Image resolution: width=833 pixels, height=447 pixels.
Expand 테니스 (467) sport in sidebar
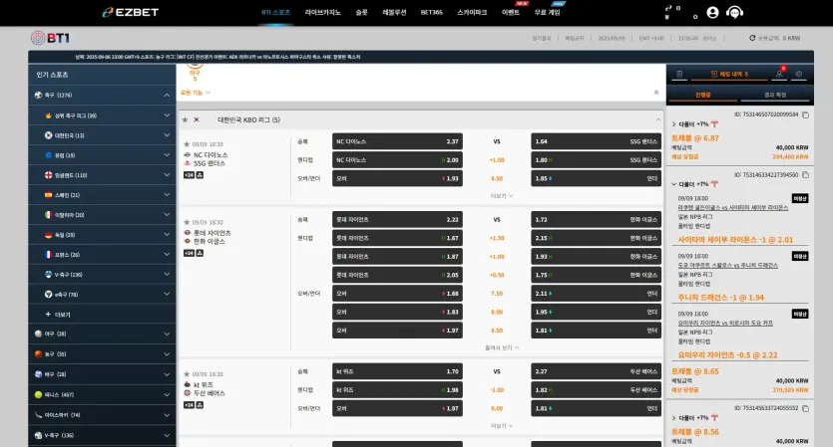pyautogui.click(x=167, y=394)
